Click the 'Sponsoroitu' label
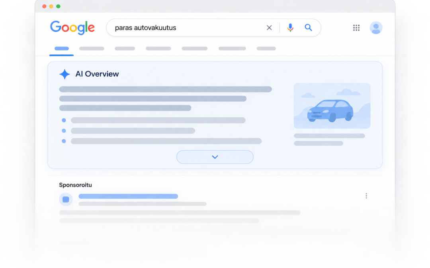 (75, 185)
